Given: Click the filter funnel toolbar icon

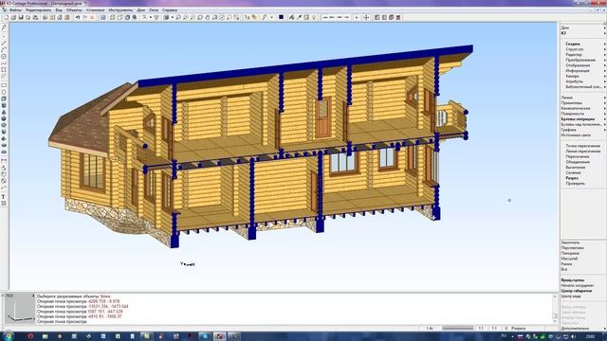Looking at the screenshot, I should [x=156, y=17].
